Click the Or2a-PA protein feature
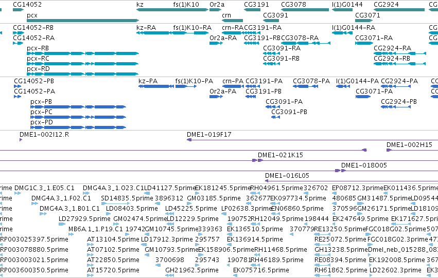438x278 pixels. (x=216, y=97)
